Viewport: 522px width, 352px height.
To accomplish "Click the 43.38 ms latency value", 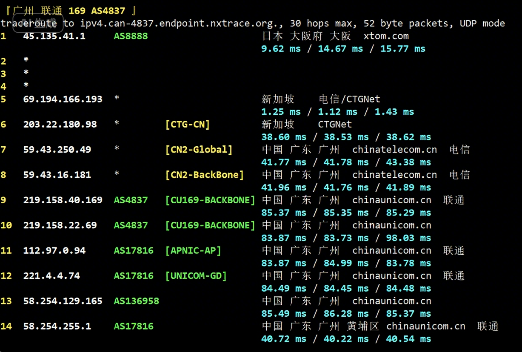I will point(408,162).
